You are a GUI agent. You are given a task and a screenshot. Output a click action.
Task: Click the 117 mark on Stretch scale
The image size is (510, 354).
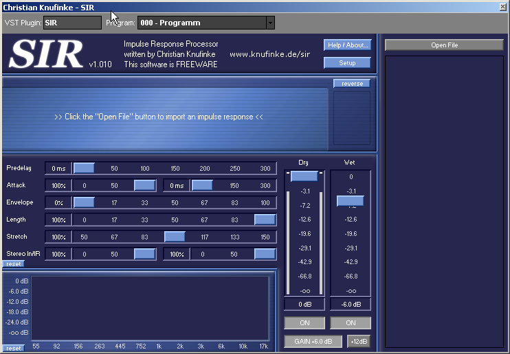[204, 237]
